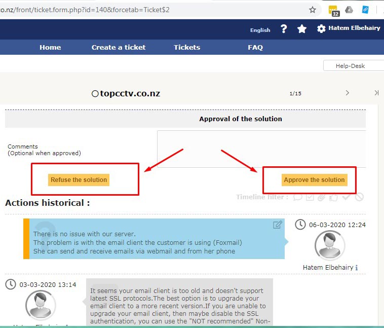The height and width of the screenshot is (328, 384).
Task: Click the Help question mark icon
Action: tap(284, 29)
